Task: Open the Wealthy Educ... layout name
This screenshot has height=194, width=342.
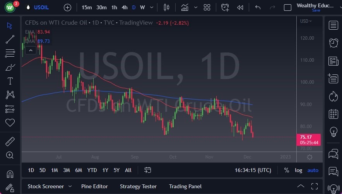Action: [x=315, y=5]
